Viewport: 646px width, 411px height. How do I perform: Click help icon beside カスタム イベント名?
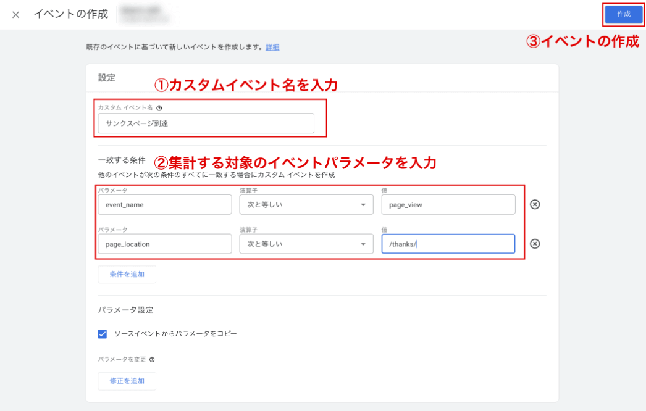pos(159,108)
